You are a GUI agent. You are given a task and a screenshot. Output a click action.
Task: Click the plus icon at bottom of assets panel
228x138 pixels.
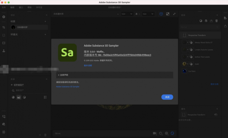pos(40,135)
